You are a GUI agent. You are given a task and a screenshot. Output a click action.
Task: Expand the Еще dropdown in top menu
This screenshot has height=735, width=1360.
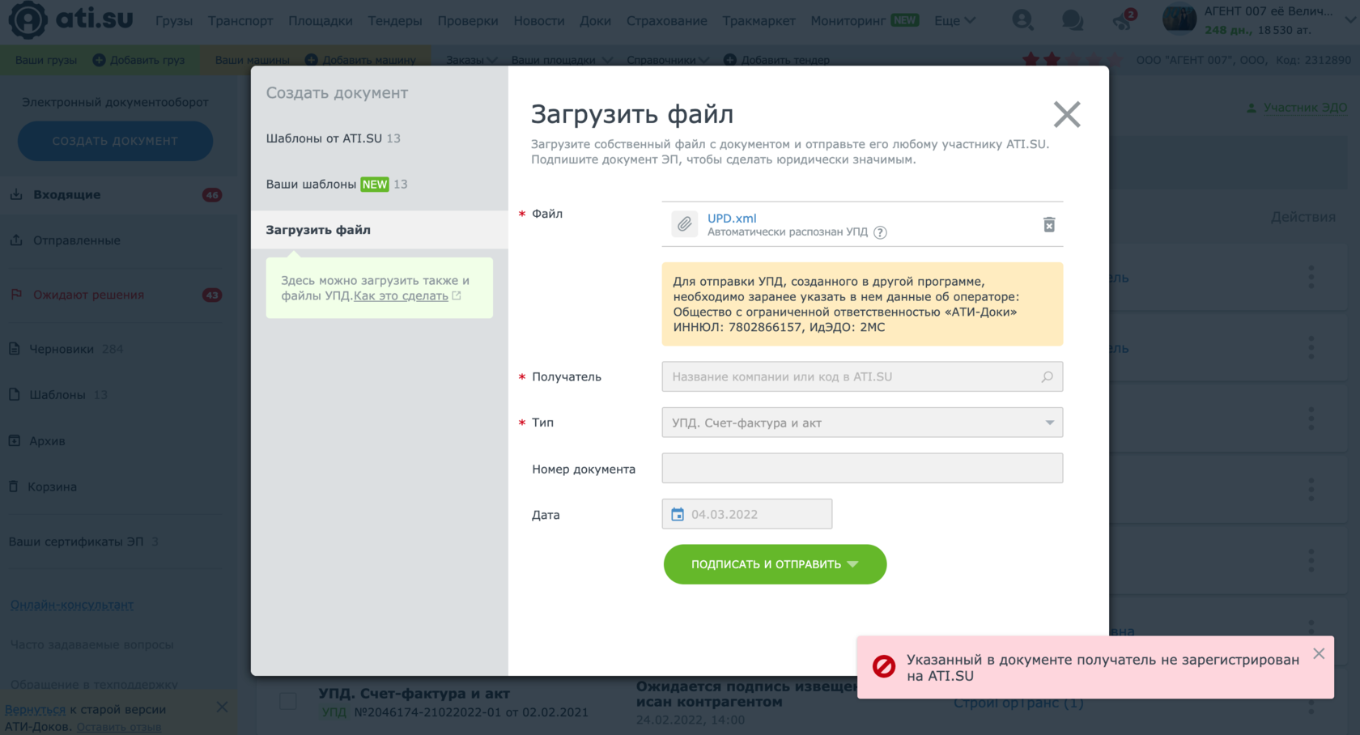point(954,20)
